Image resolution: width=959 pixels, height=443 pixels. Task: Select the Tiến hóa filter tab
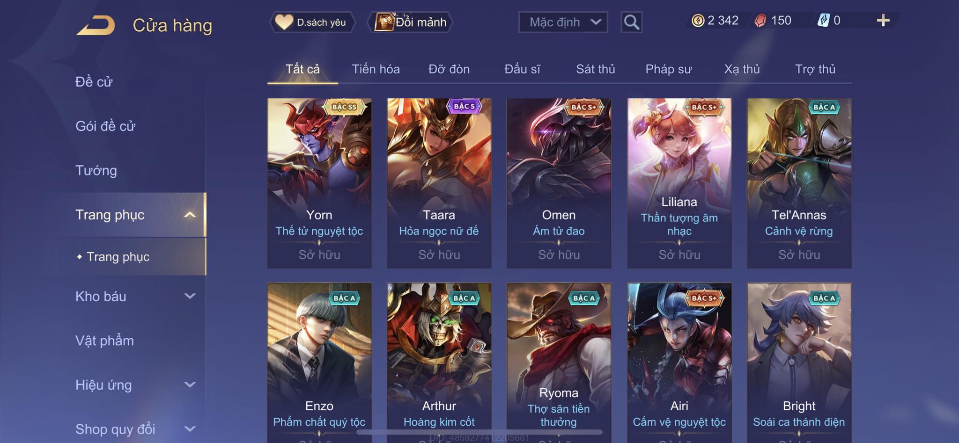pyautogui.click(x=376, y=69)
